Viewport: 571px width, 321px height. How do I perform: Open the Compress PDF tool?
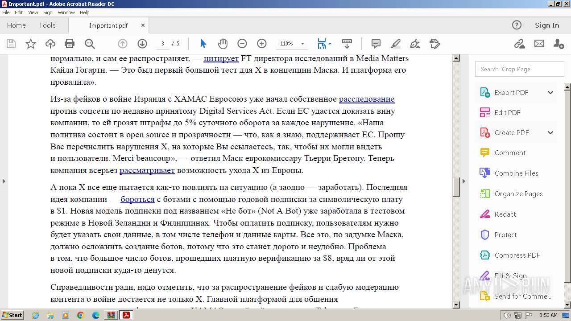(x=517, y=255)
